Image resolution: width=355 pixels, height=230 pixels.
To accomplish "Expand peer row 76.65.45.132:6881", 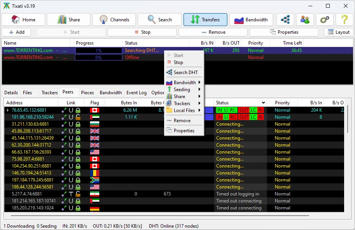I will click(8, 110).
